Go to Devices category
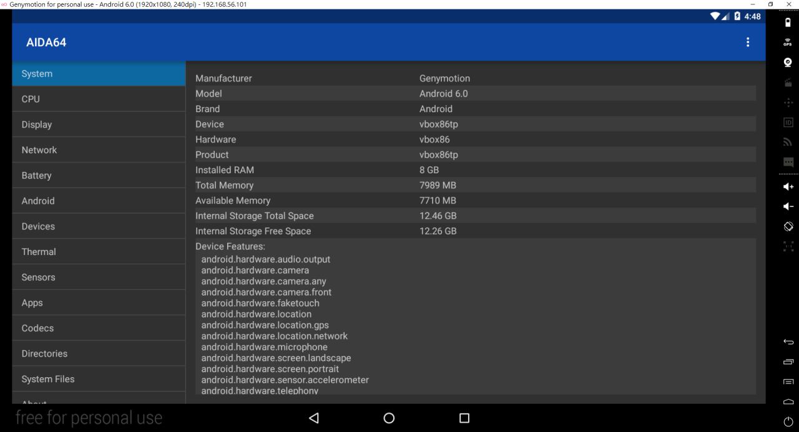Image resolution: width=799 pixels, height=432 pixels. 99,226
